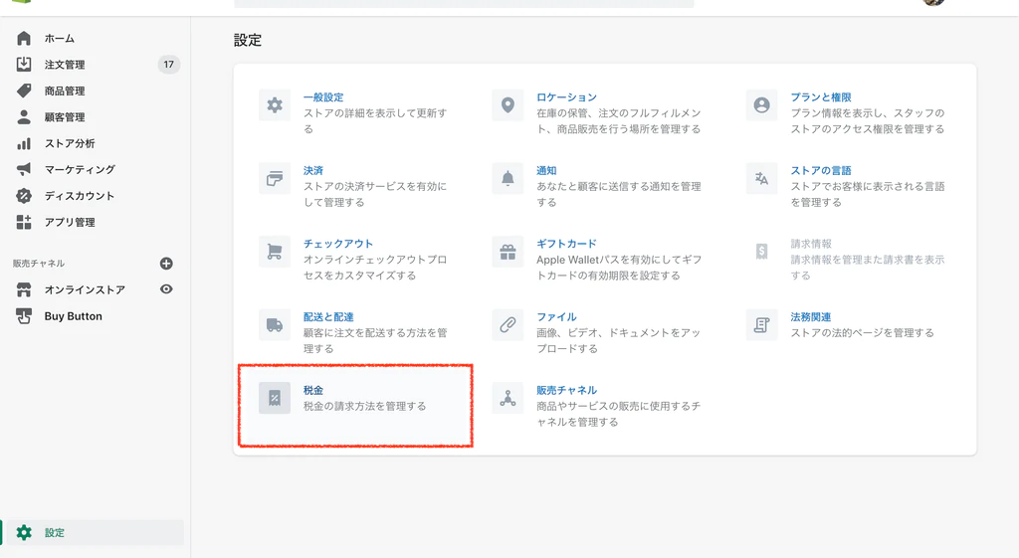Go to 顧客管理 menu item
The width and height of the screenshot is (1019, 558).
point(65,117)
